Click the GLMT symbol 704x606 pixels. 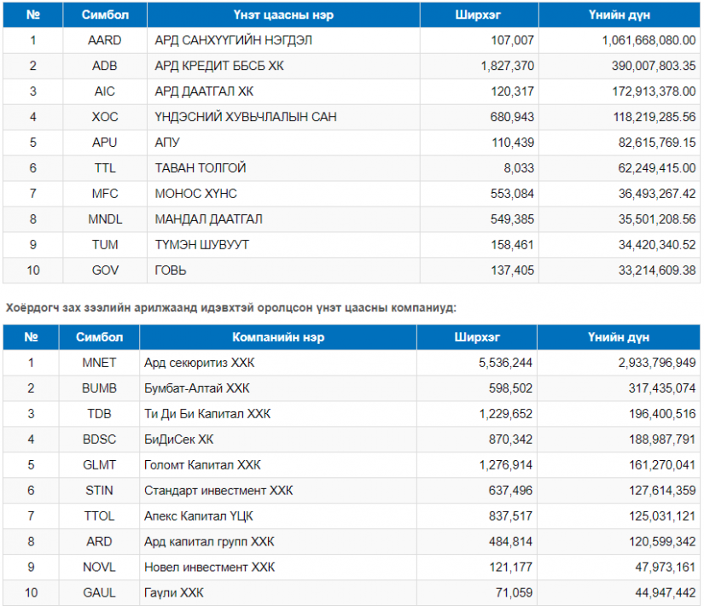click(x=99, y=465)
